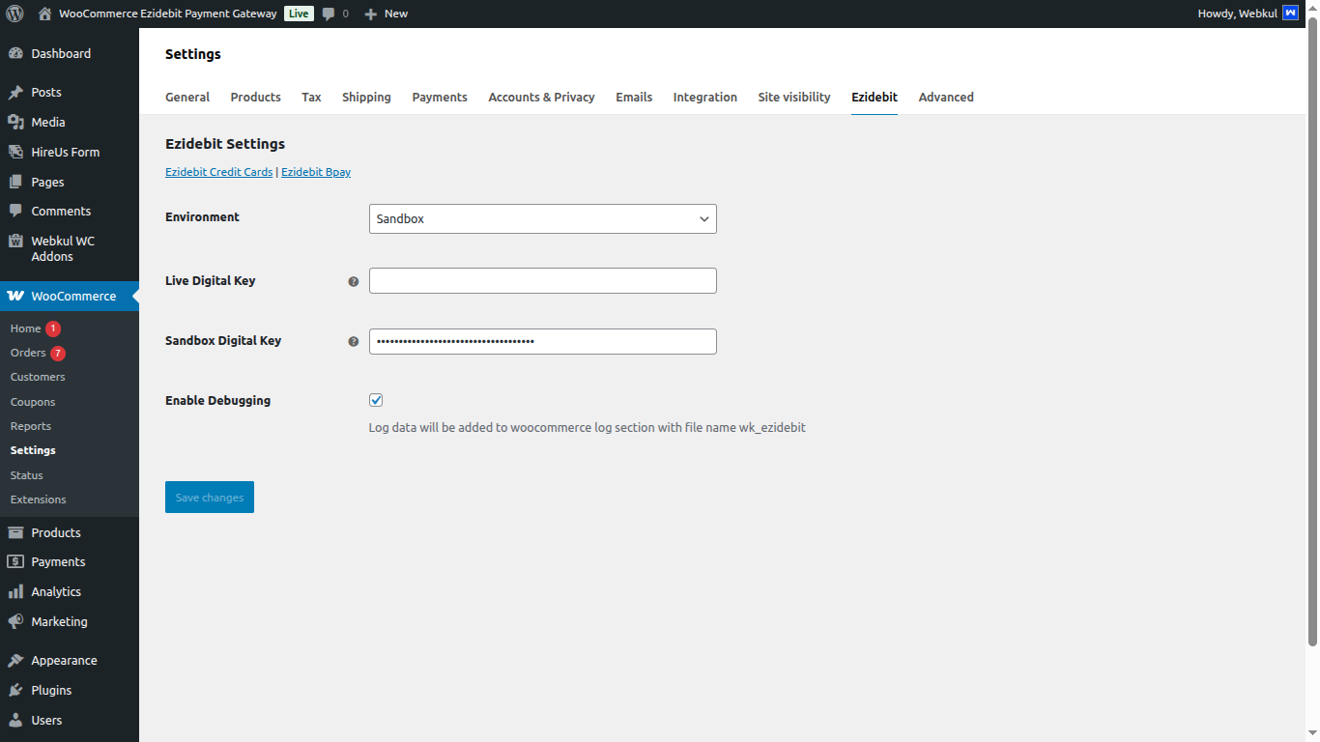The height and width of the screenshot is (742, 1320).
Task: Click the comments bubble in the admin bar
Action: [333, 14]
